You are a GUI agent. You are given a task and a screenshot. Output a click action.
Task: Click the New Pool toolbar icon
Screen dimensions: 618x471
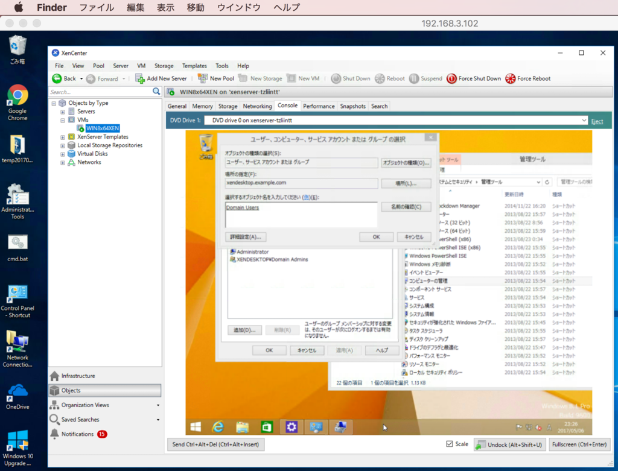(x=203, y=78)
